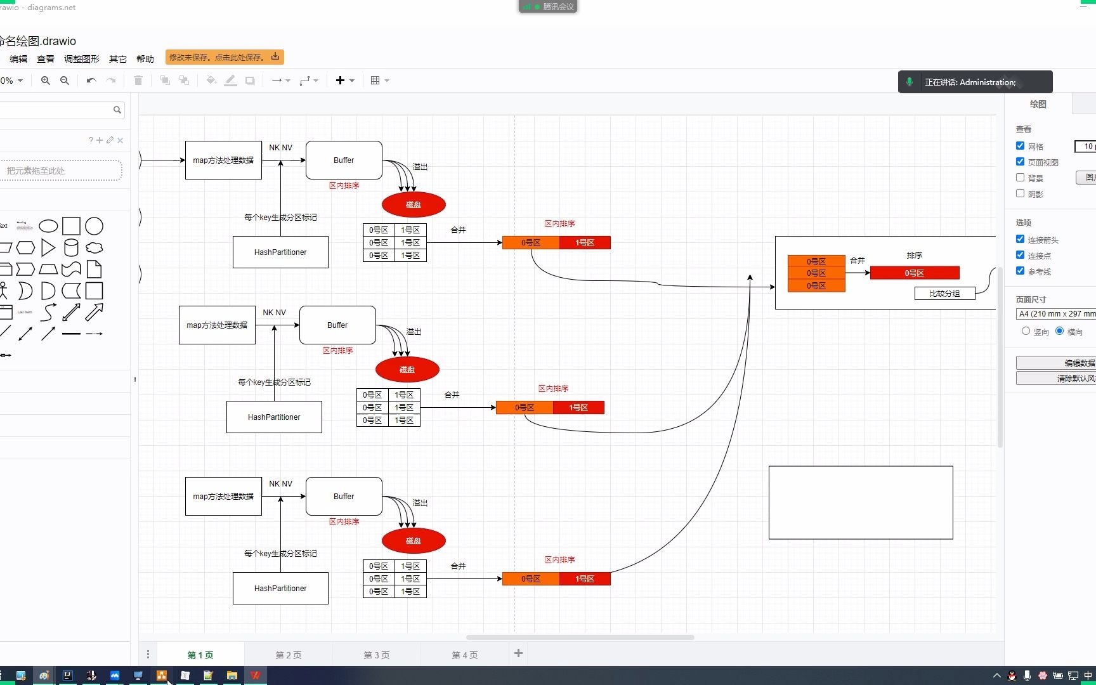1096x685 pixels.
Task: Open the table grid dropdown
Action: coord(380,81)
